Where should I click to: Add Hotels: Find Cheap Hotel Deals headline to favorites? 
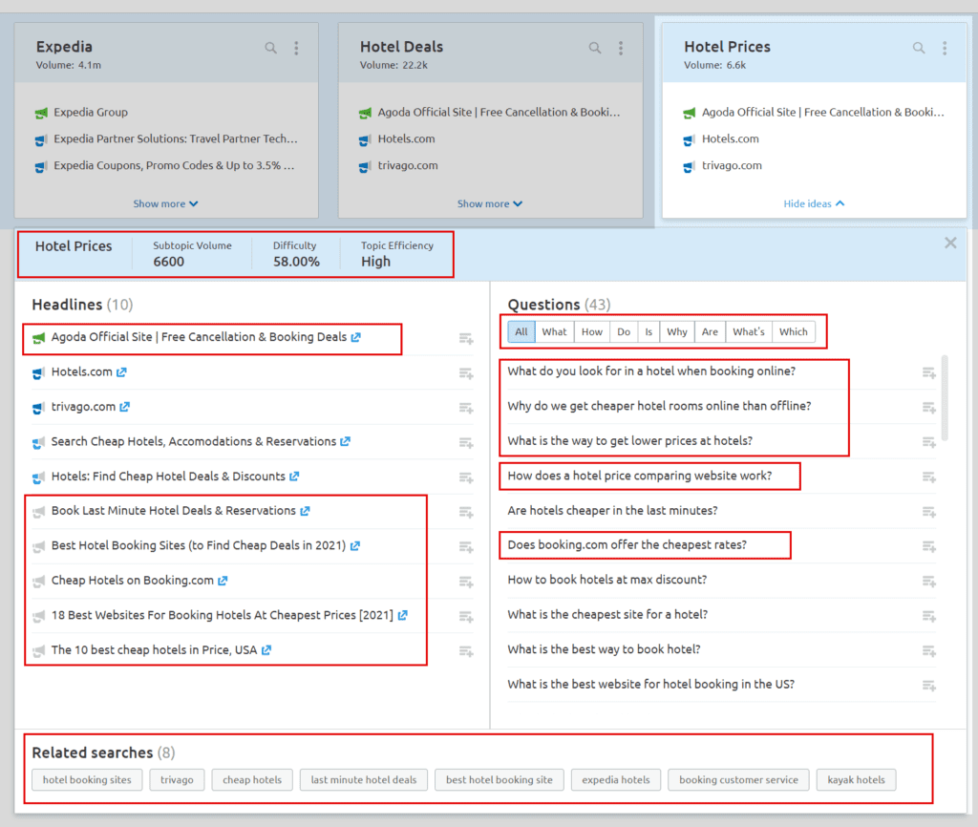point(466,477)
